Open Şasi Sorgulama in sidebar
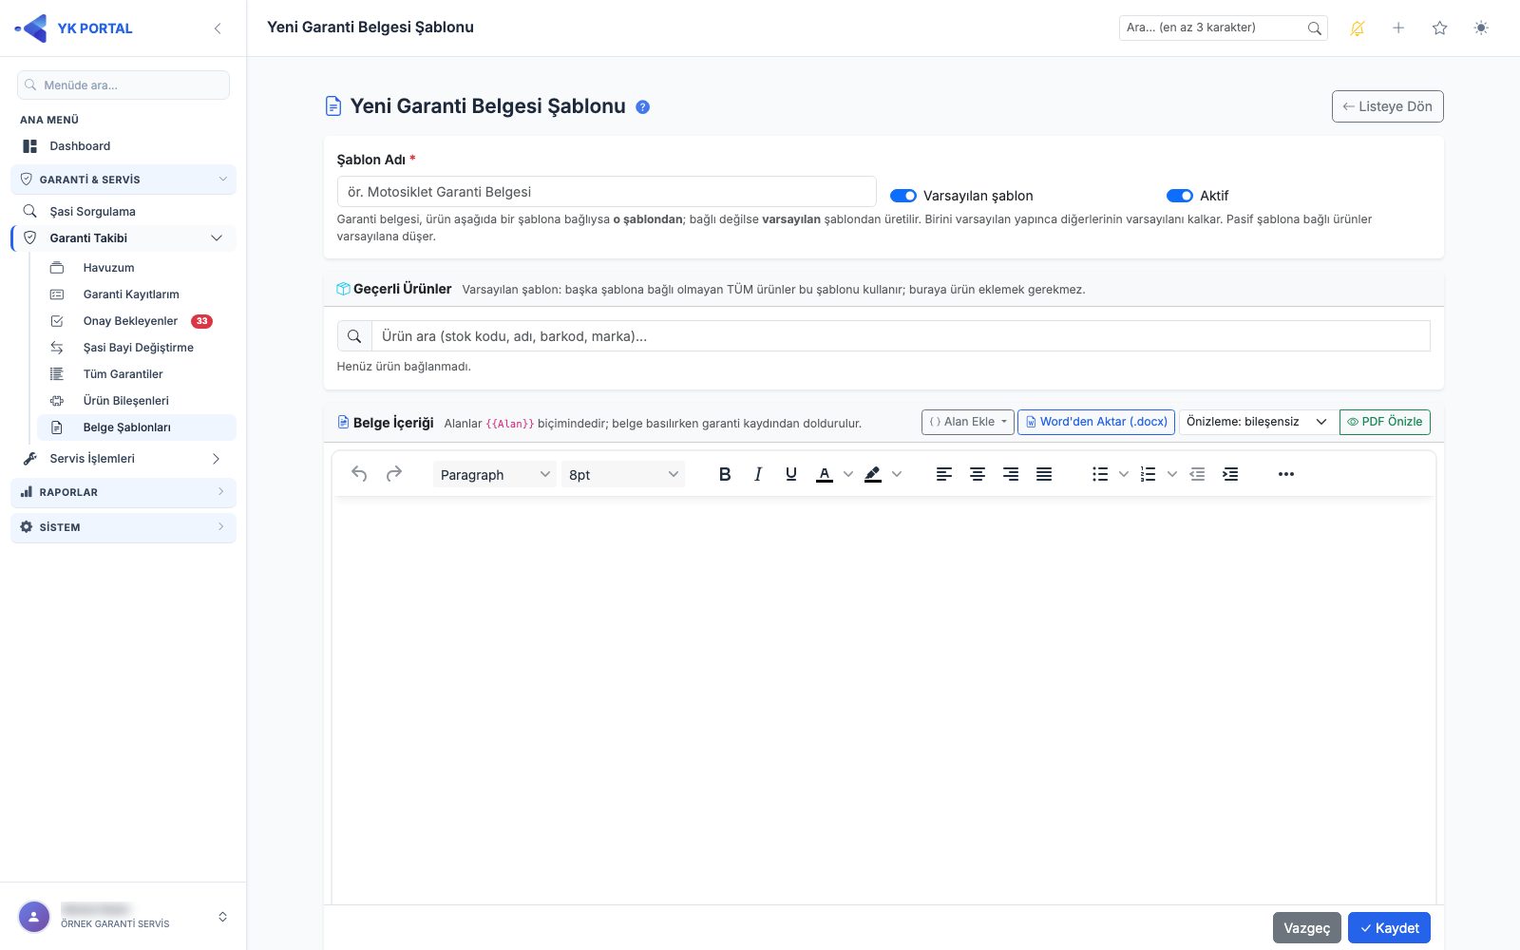This screenshot has height=950, width=1520. tap(123, 212)
